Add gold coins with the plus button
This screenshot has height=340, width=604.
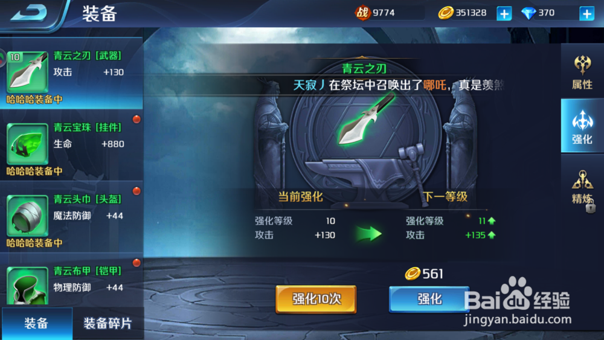(x=504, y=13)
